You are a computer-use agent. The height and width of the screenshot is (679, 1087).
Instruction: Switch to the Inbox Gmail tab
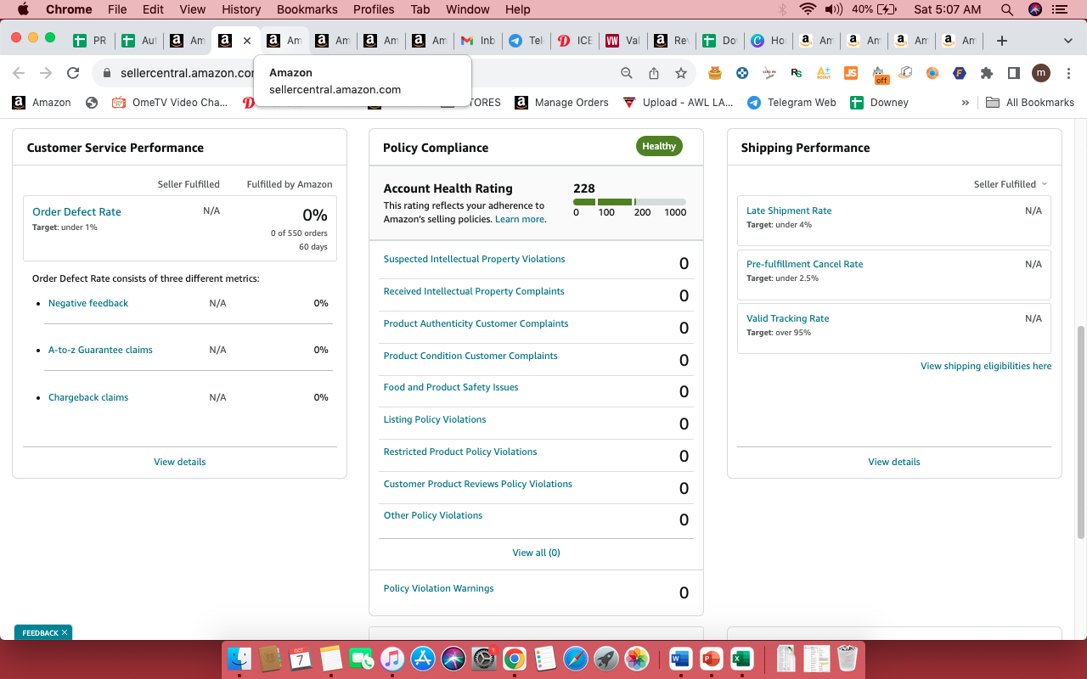click(x=477, y=41)
